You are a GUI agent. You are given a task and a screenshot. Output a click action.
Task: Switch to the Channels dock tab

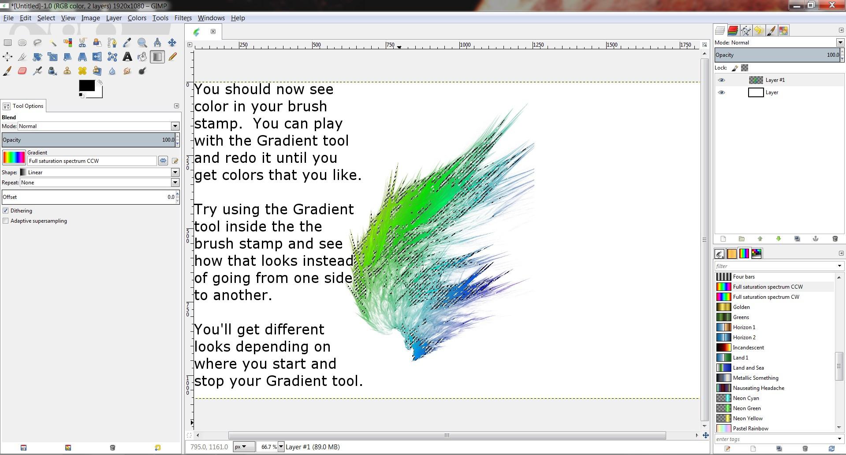point(733,30)
